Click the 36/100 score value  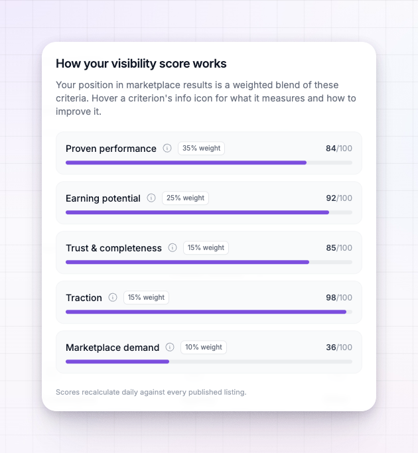pyautogui.click(x=339, y=347)
